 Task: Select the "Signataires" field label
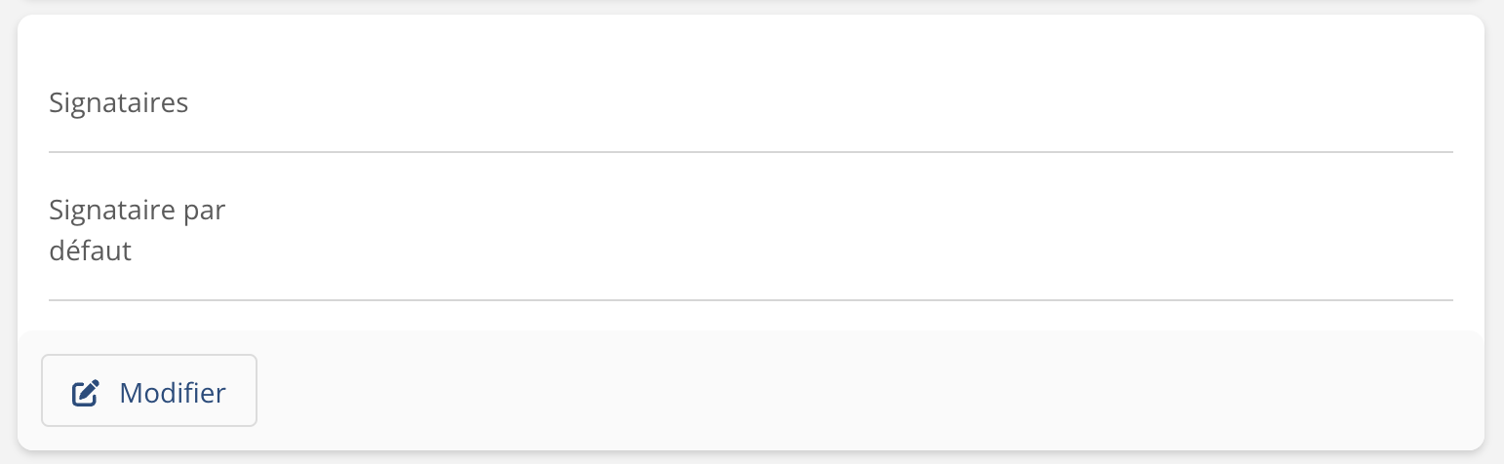pos(119,102)
